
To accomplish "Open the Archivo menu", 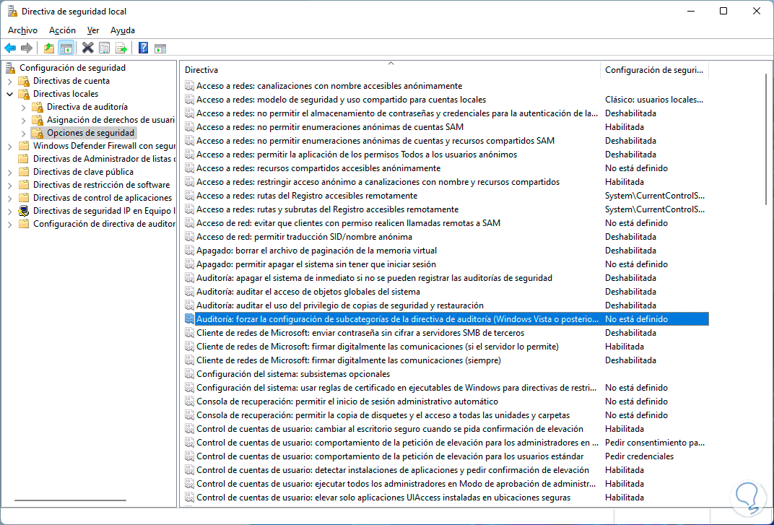I will (22, 30).
